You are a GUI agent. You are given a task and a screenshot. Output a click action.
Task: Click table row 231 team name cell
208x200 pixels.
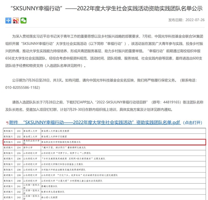pos(123,131)
